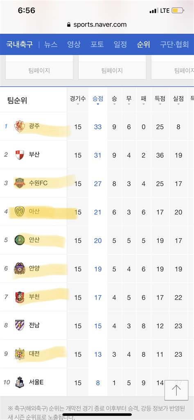Select the 수원FC team logo
194x420 pixels.
(20, 183)
